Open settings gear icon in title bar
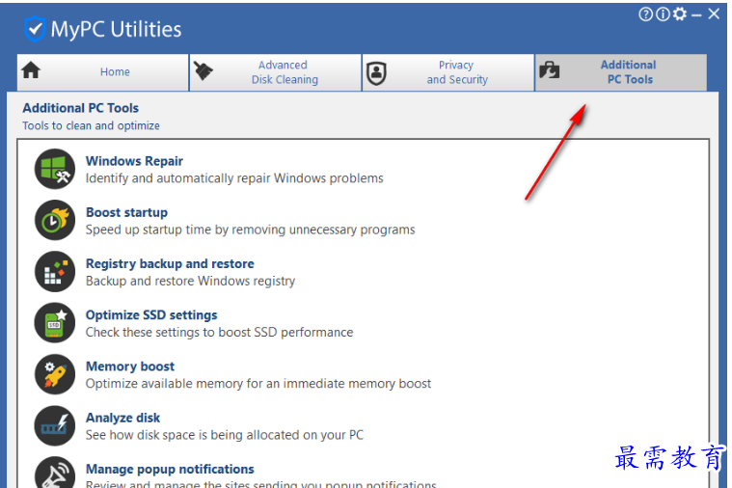The image size is (732, 488). click(680, 14)
